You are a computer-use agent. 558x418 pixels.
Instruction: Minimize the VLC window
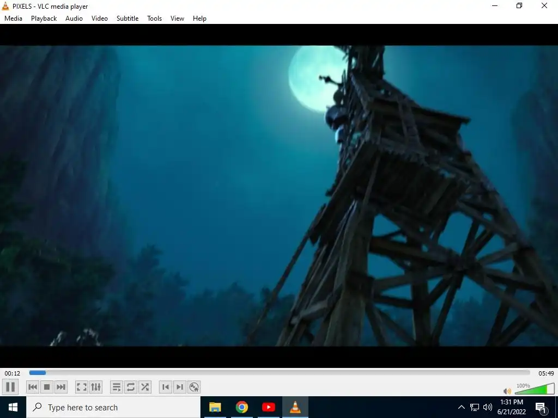click(495, 5)
